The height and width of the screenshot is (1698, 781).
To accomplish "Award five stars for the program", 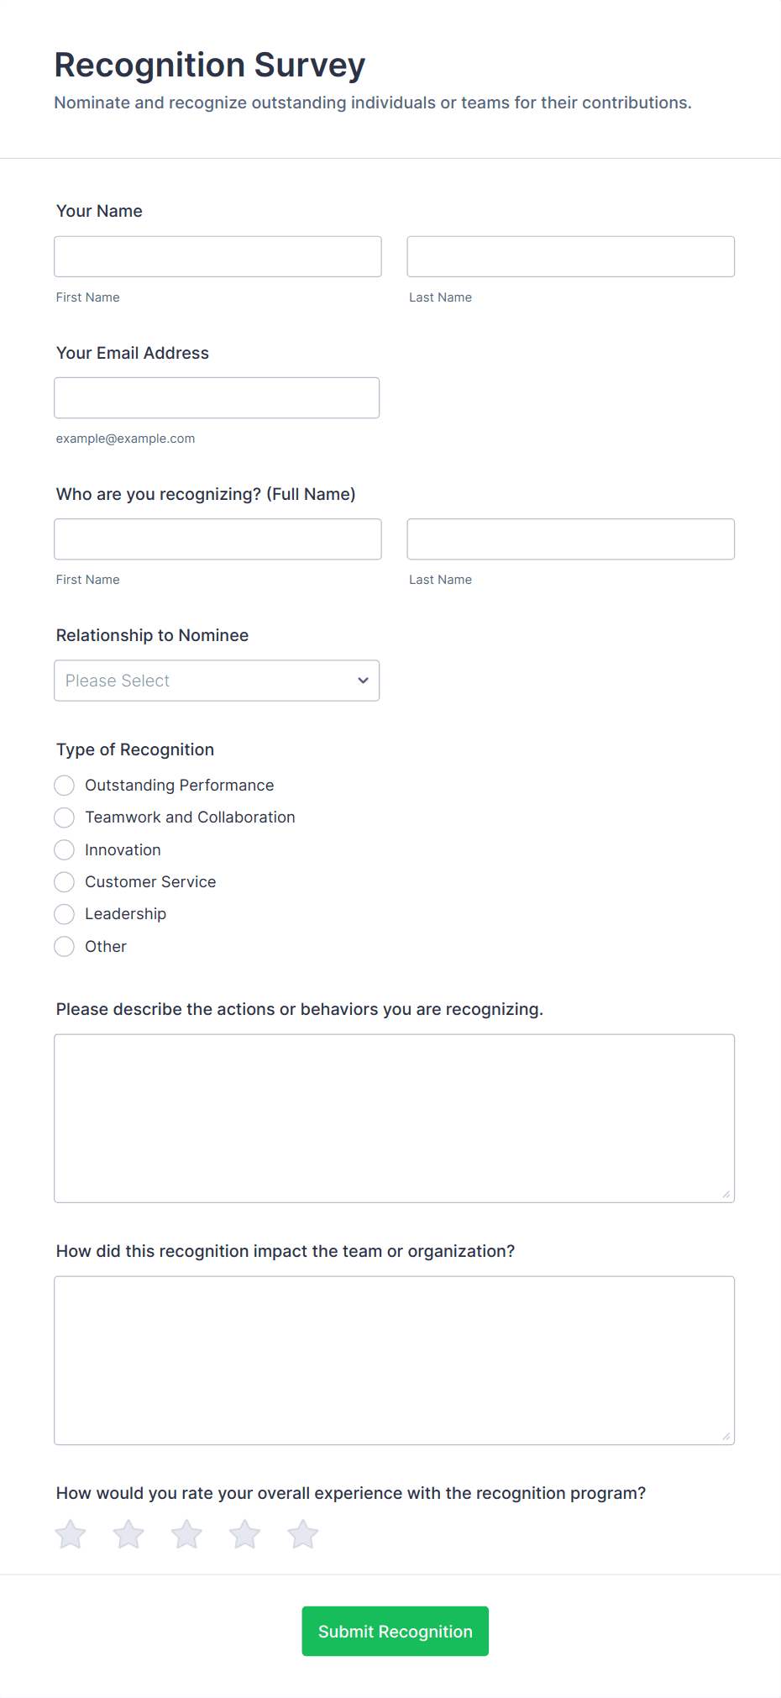I will click(301, 1532).
